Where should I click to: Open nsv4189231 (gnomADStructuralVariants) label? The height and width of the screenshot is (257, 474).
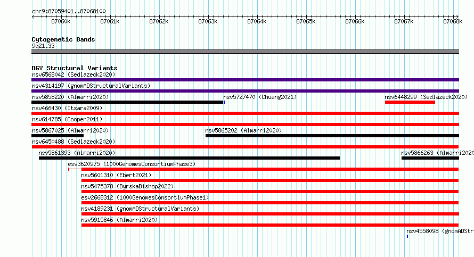[x=140, y=209]
